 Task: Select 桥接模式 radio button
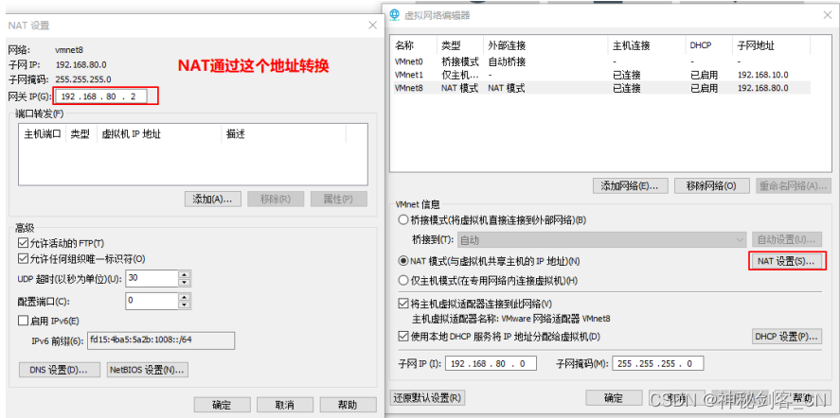coord(402,220)
